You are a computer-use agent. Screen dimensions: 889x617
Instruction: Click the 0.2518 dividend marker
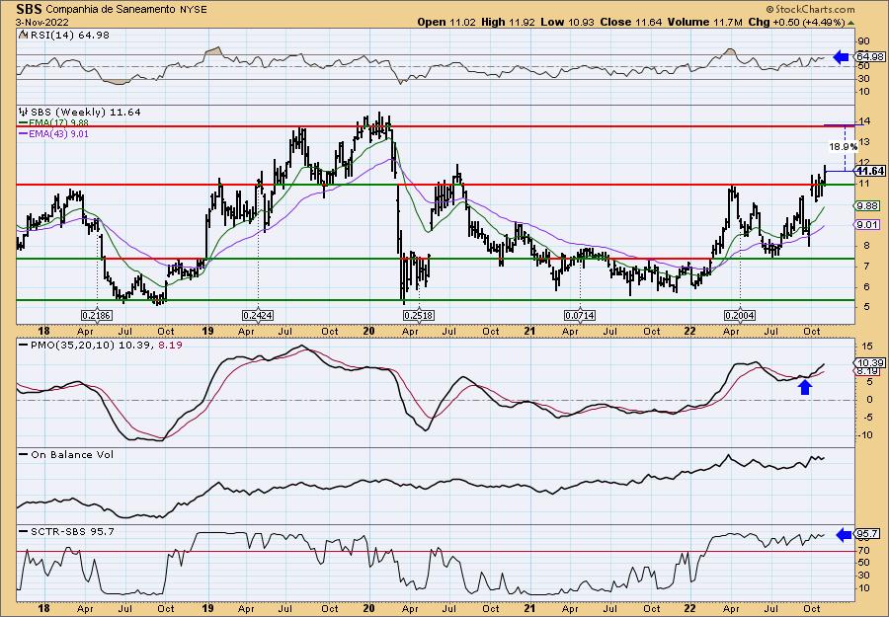pos(419,315)
